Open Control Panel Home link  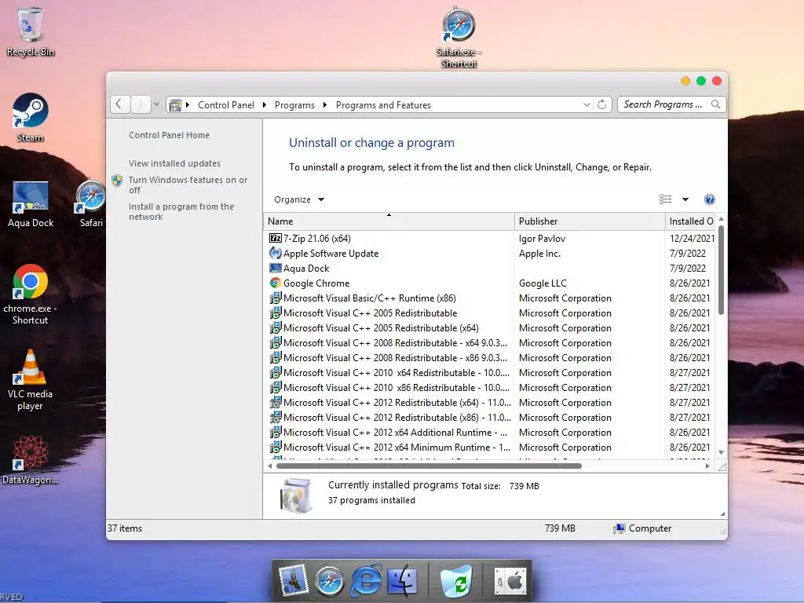[170, 135]
